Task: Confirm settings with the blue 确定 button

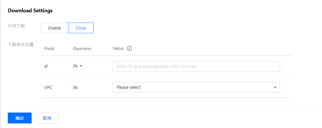Action: [x=20, y=118]
